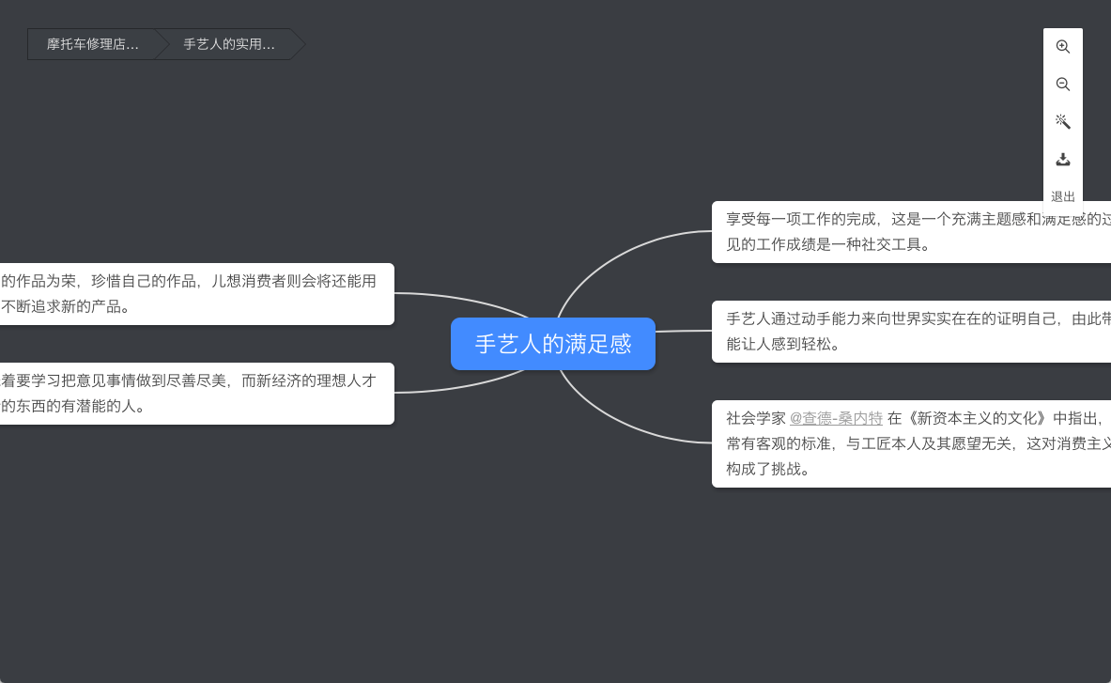
Task: Select the node starting with 享受每一项工作的完成
Action: (902, 232)
